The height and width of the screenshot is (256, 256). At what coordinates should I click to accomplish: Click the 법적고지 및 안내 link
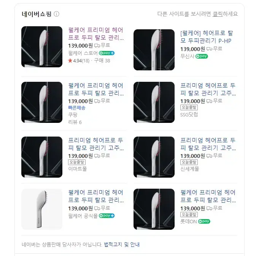(x=122, y=245)
